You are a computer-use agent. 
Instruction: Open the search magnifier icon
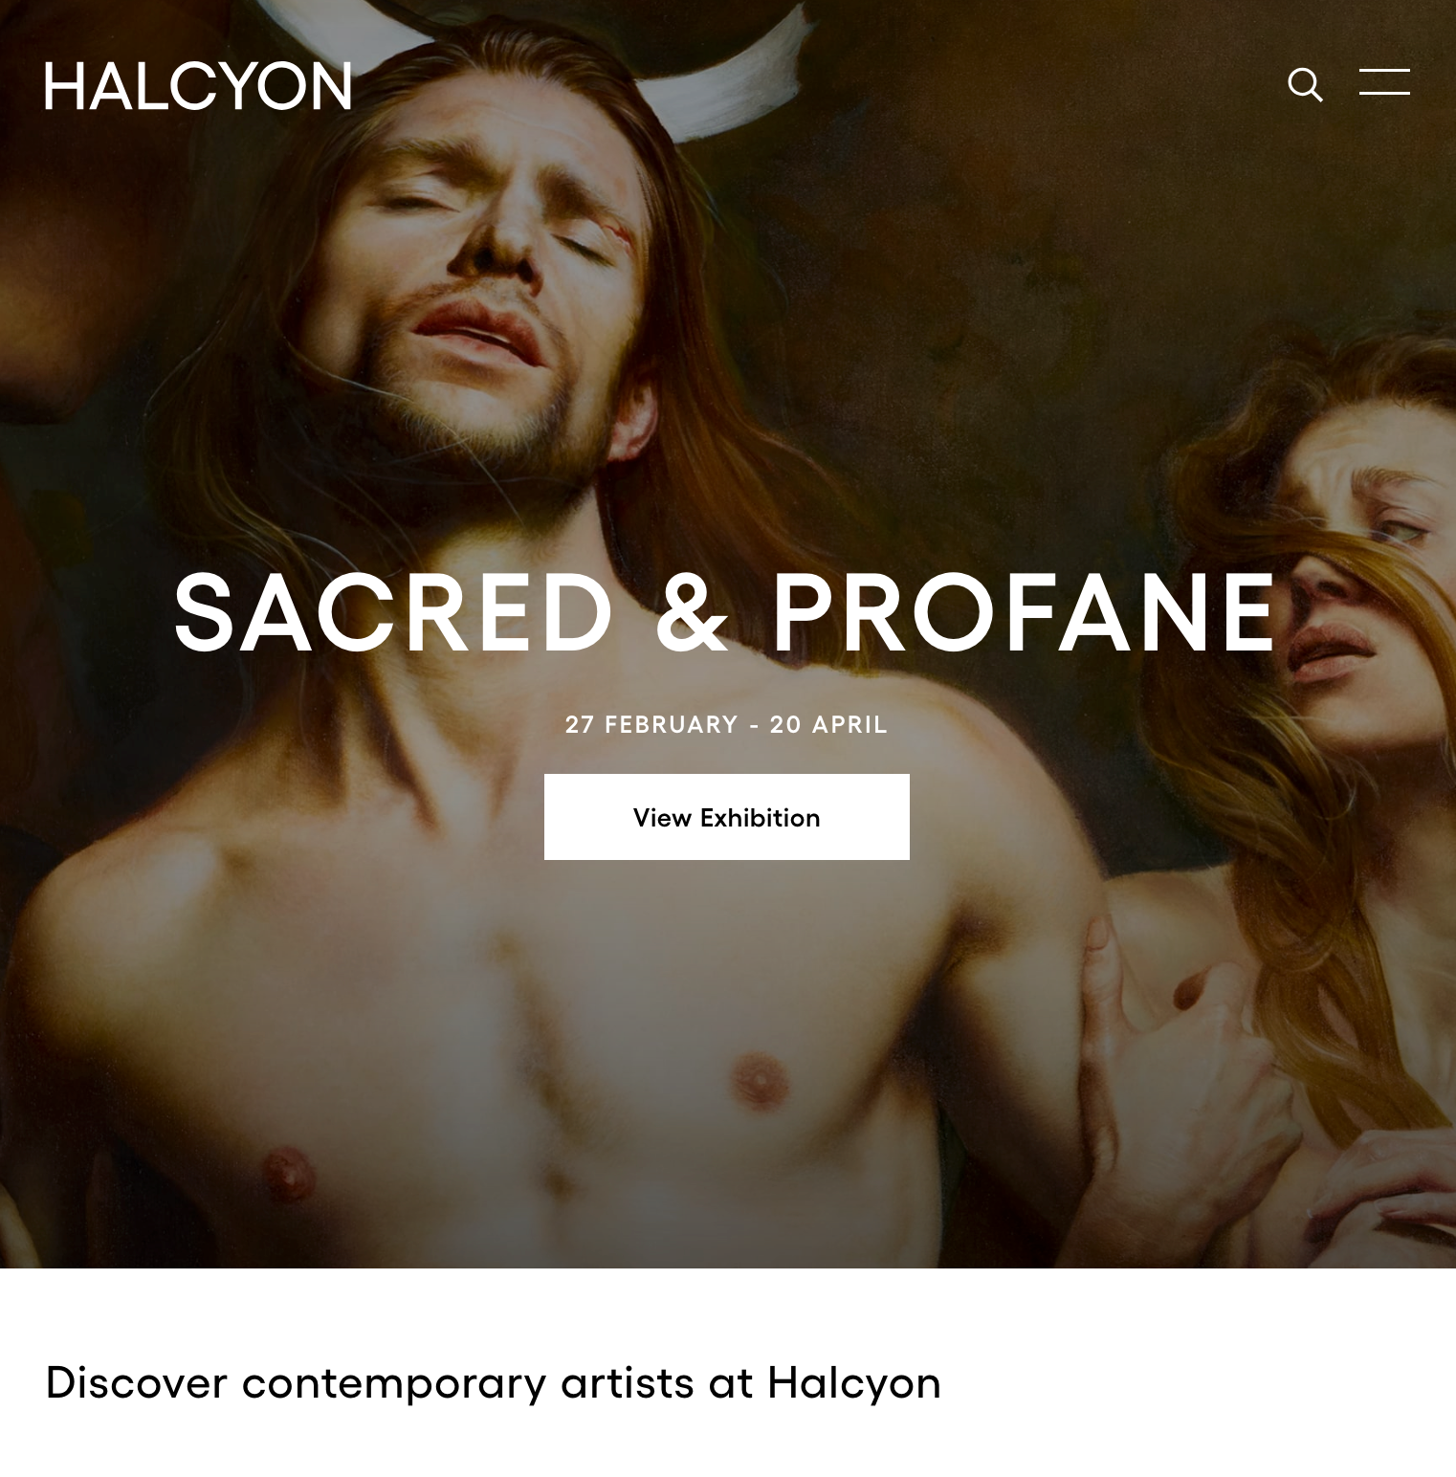[x=1305, y=84]
